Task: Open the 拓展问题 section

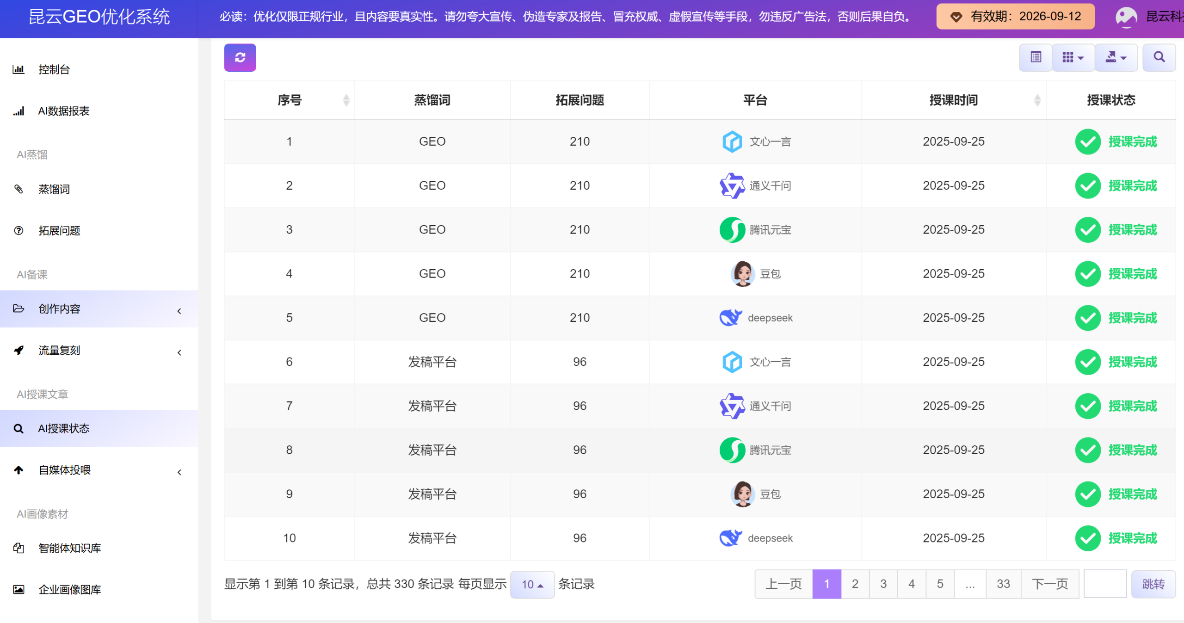Action: 59,230
